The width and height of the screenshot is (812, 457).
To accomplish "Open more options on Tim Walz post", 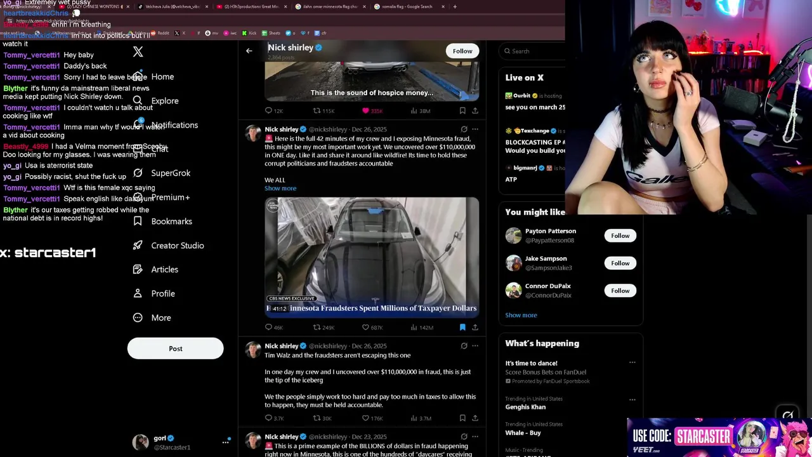I will coord(475,346).
